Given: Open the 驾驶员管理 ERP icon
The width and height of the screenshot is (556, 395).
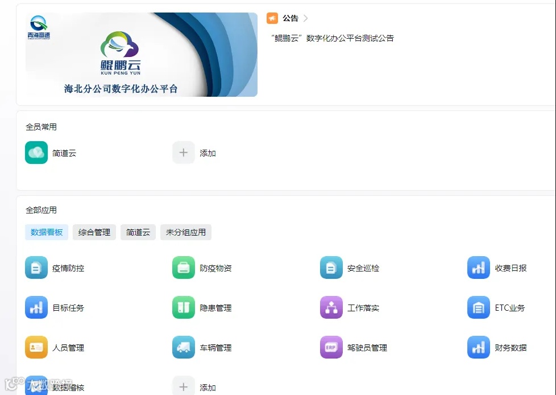Looking at the screenshot, I should [331, 347].
